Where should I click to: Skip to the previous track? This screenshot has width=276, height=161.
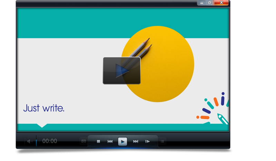tap(110, 141)
